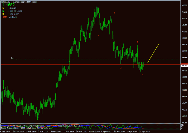Click the Spread label
The width and height of the screenshot is (188, 133).
pyautogui.click(x=12, y=8)
